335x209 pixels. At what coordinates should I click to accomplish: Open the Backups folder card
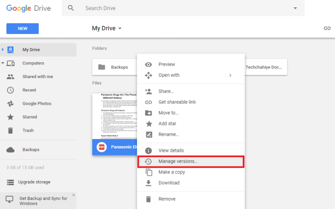(x=115, y=67)
